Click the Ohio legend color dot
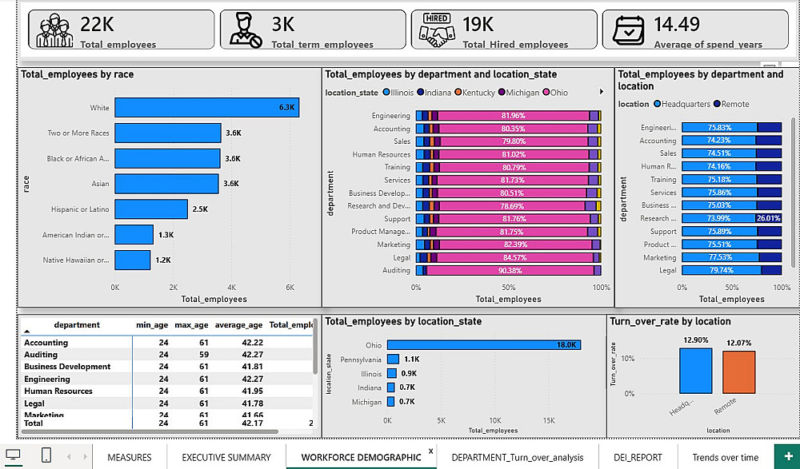 tap(546, 92)
